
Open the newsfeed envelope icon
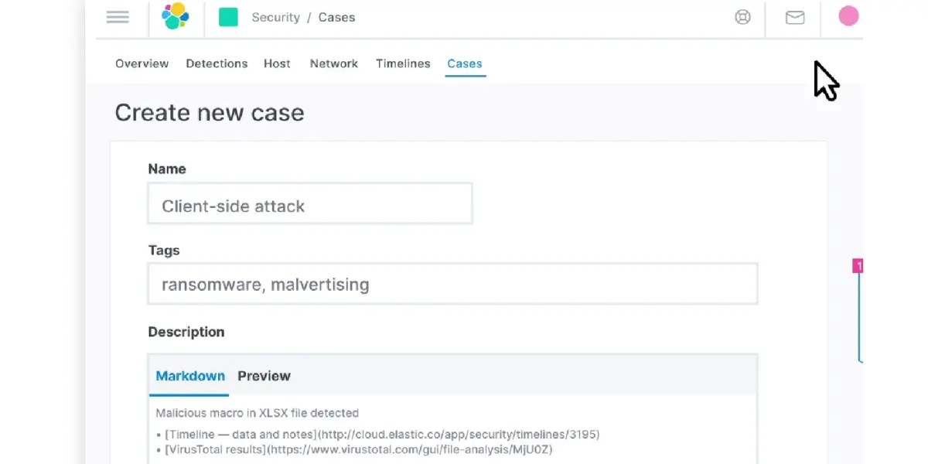click(793, 17)
